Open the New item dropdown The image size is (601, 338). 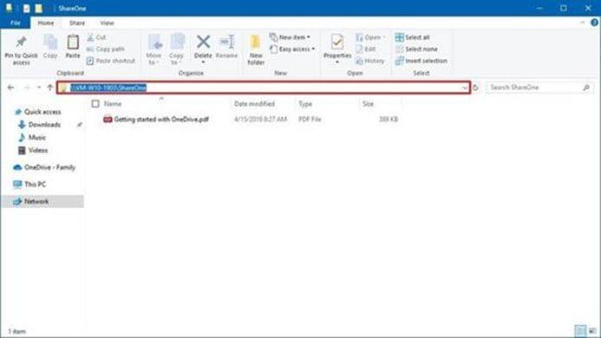290,37
